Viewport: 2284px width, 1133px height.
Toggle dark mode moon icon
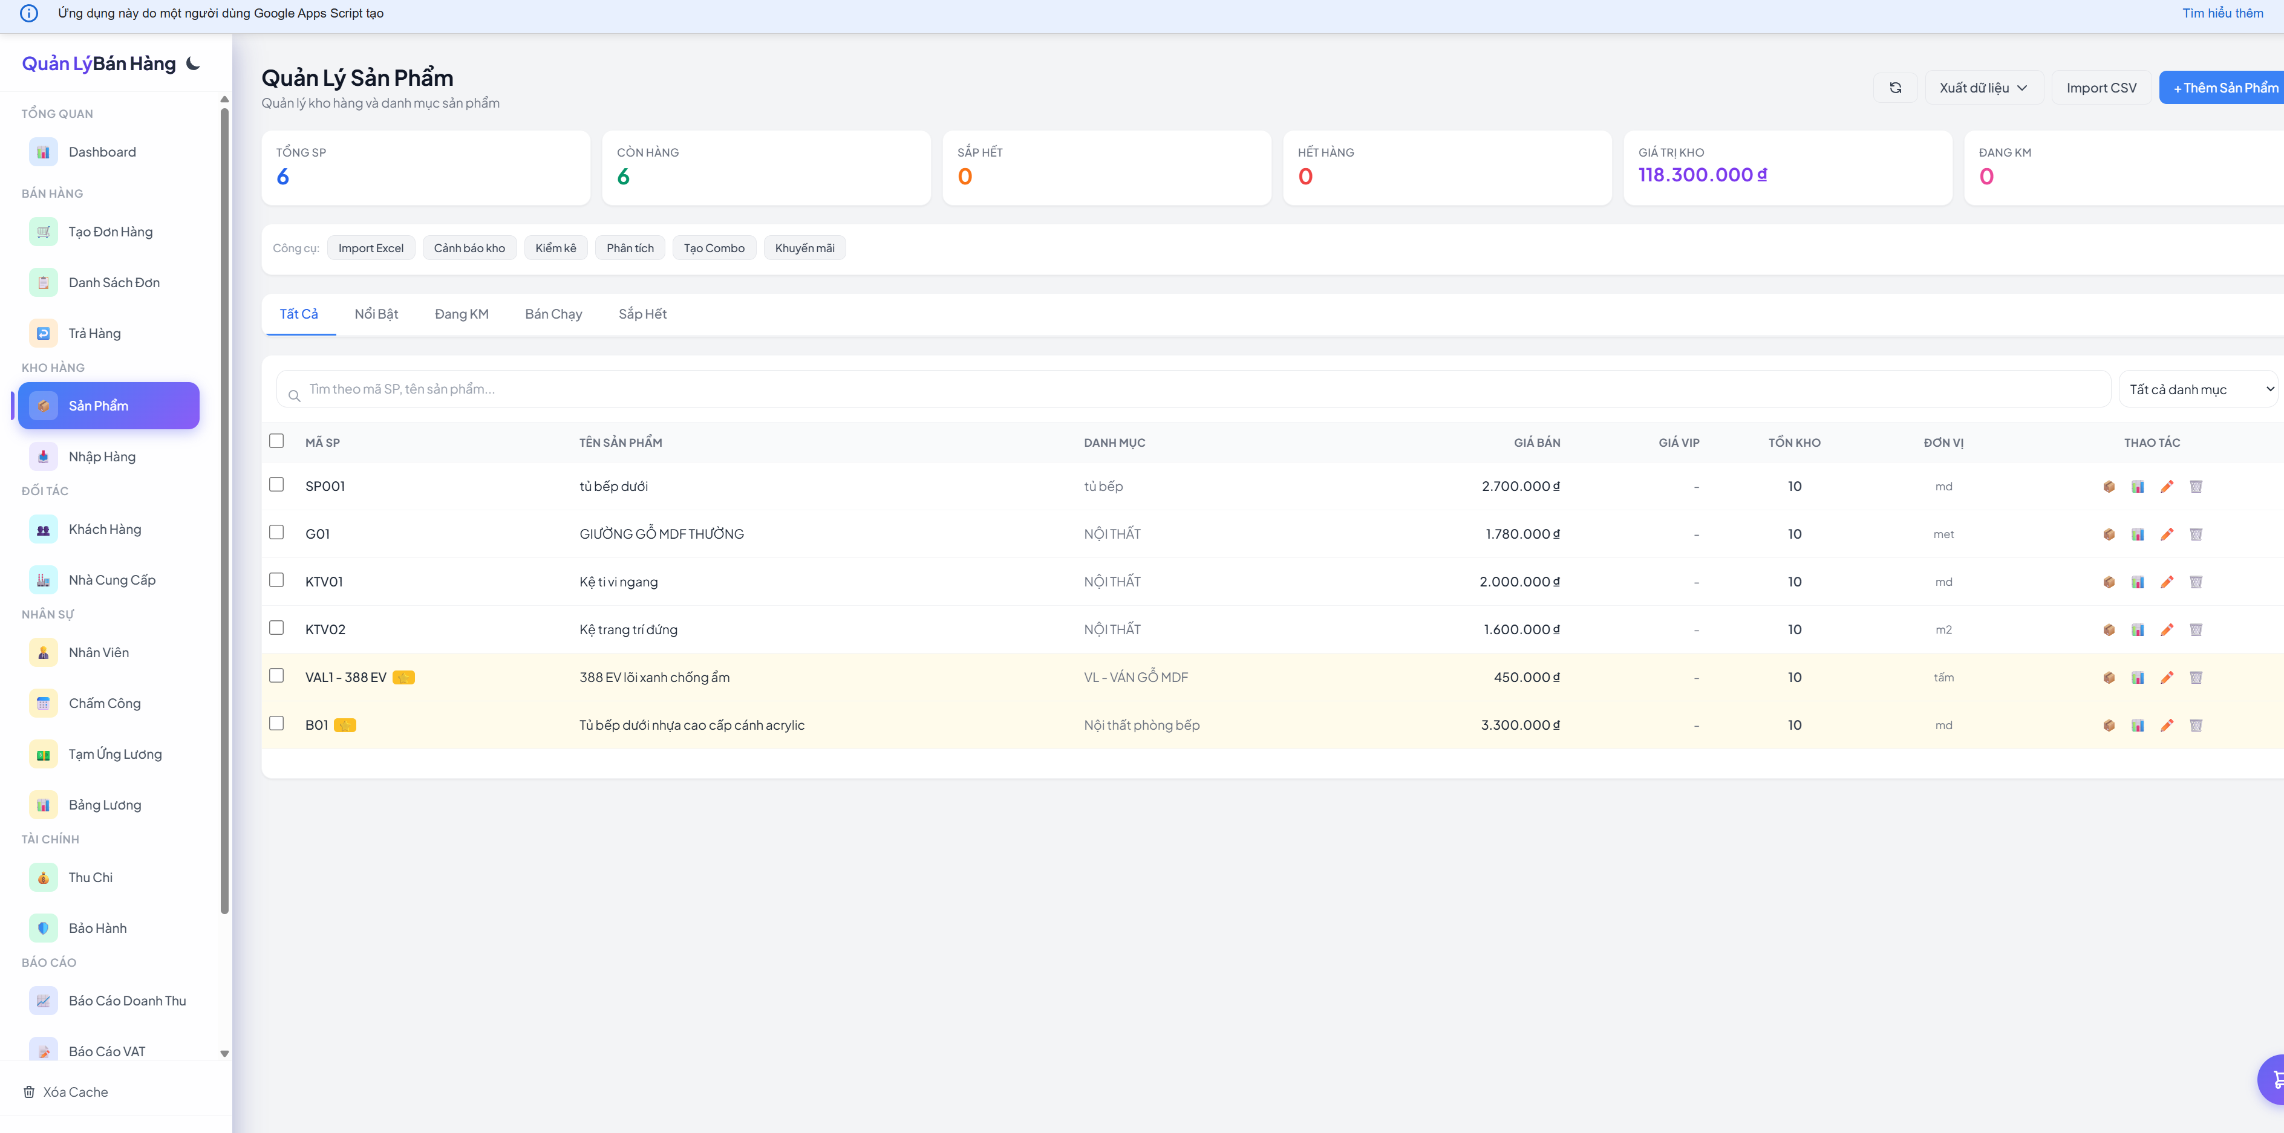coord(194,63)
